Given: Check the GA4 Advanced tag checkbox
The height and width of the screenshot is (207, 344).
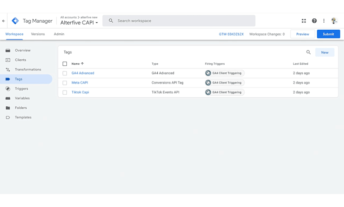Looking at the screenshot, I should pos(65,73).
